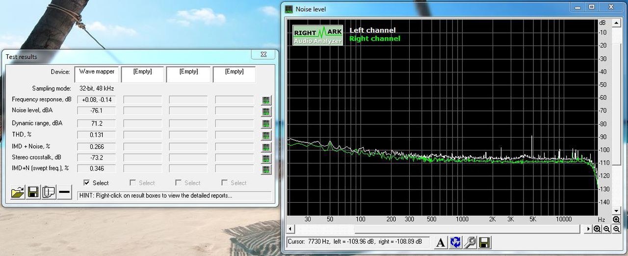Open graph for IMD + Noise row

pyautogui.click(x=266, y=147)
